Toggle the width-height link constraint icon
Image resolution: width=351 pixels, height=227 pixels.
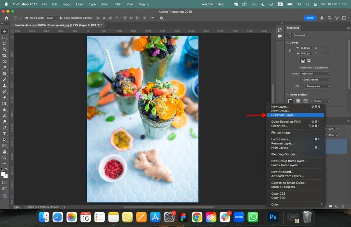(x=290, y=51)
